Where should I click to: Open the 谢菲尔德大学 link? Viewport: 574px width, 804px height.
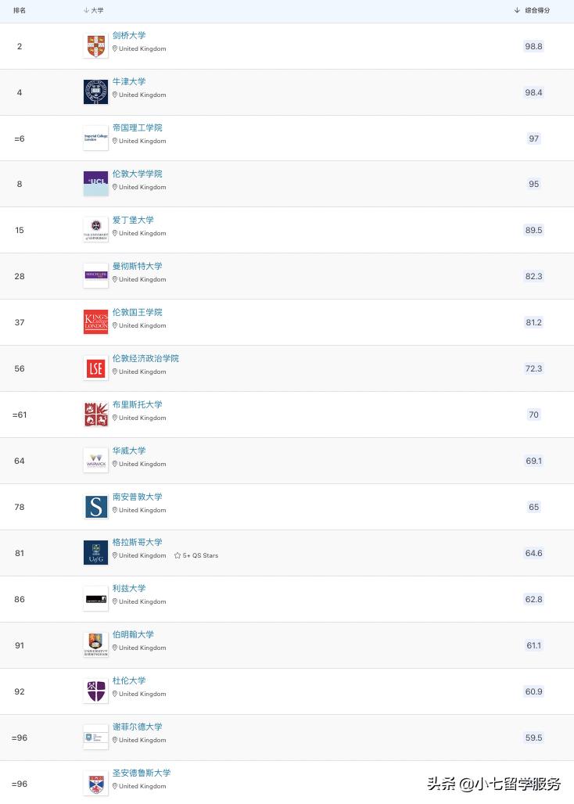(138, 727)
